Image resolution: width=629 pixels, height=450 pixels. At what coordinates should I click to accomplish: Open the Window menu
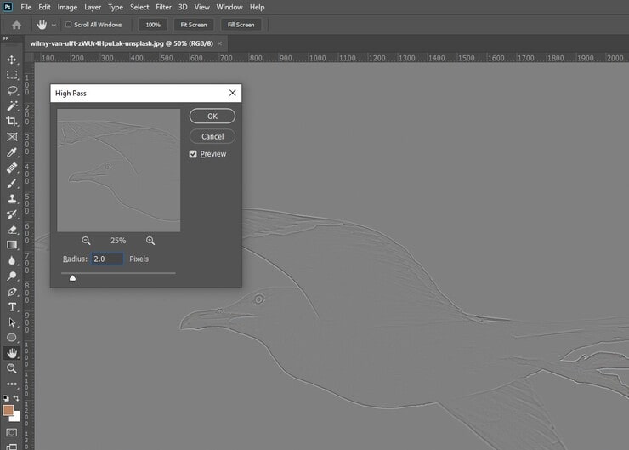click(229, 7)
